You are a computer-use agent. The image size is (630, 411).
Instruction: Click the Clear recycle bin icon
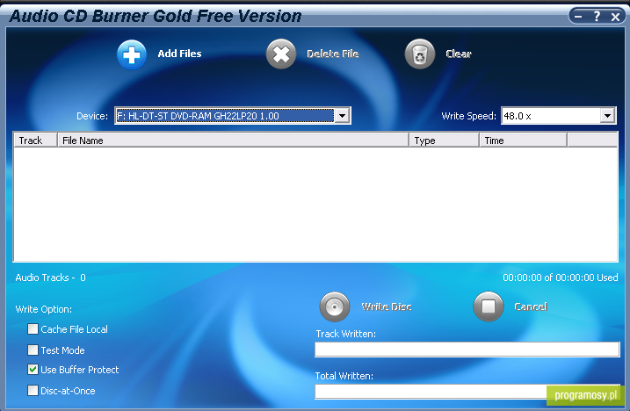pos(420,54)
